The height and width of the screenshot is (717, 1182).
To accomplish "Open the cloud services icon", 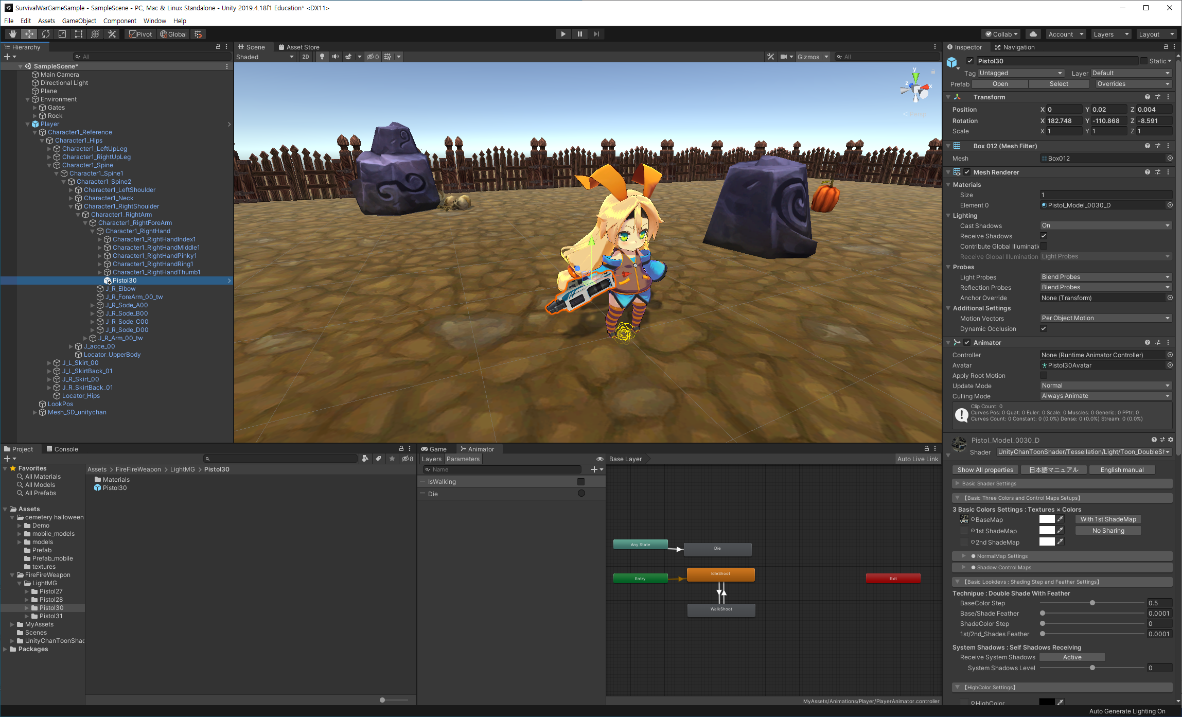I will pyautogui.click(x=1033, y=34).
